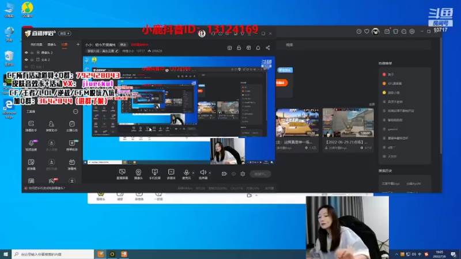Click the padlock icon above preview
The image size is (461, 259).
click(x=239, y=48)
